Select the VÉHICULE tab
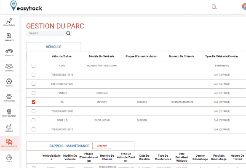This screenshot has height=168, width=246. click(53, 47)
